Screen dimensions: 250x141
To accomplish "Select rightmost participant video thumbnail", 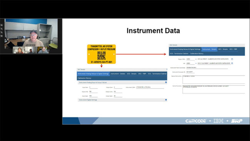I will [43, 50].
